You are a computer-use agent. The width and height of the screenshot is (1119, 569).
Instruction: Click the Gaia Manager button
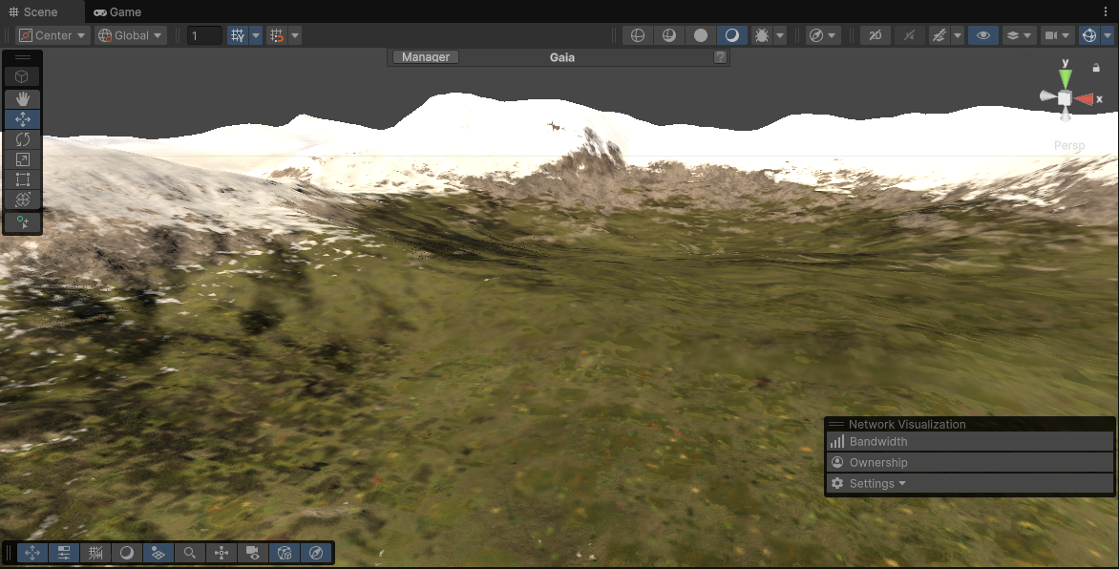coord(426,57)
